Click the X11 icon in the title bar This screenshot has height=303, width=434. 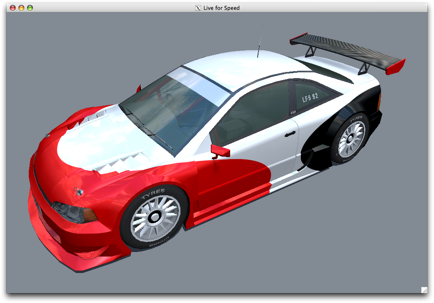tap(198, 8)
